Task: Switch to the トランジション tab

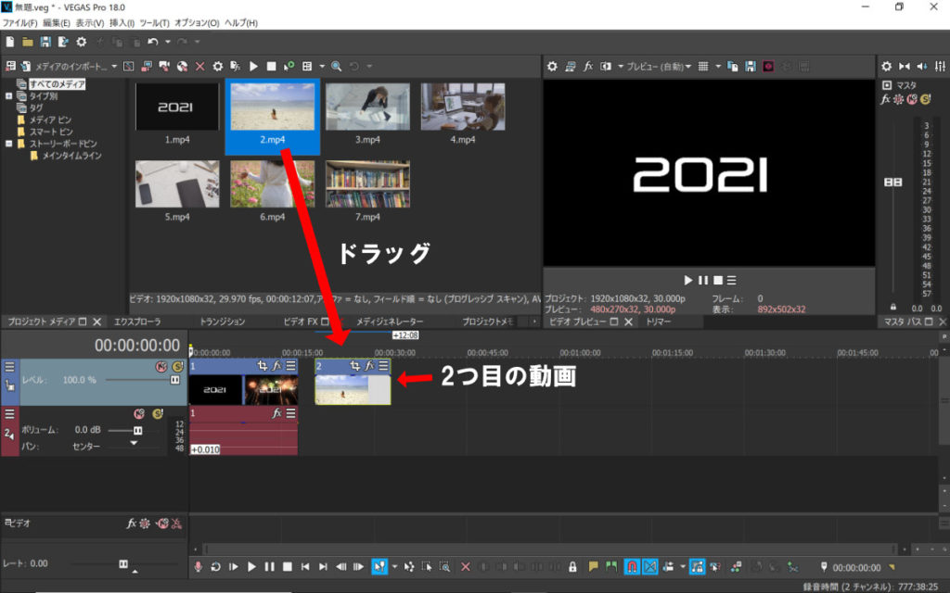Action: point(223,322)
